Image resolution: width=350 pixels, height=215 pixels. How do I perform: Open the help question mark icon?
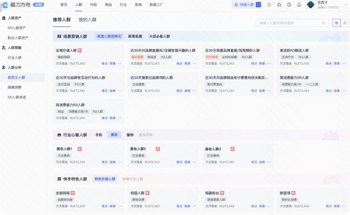[x=289, y=5]
